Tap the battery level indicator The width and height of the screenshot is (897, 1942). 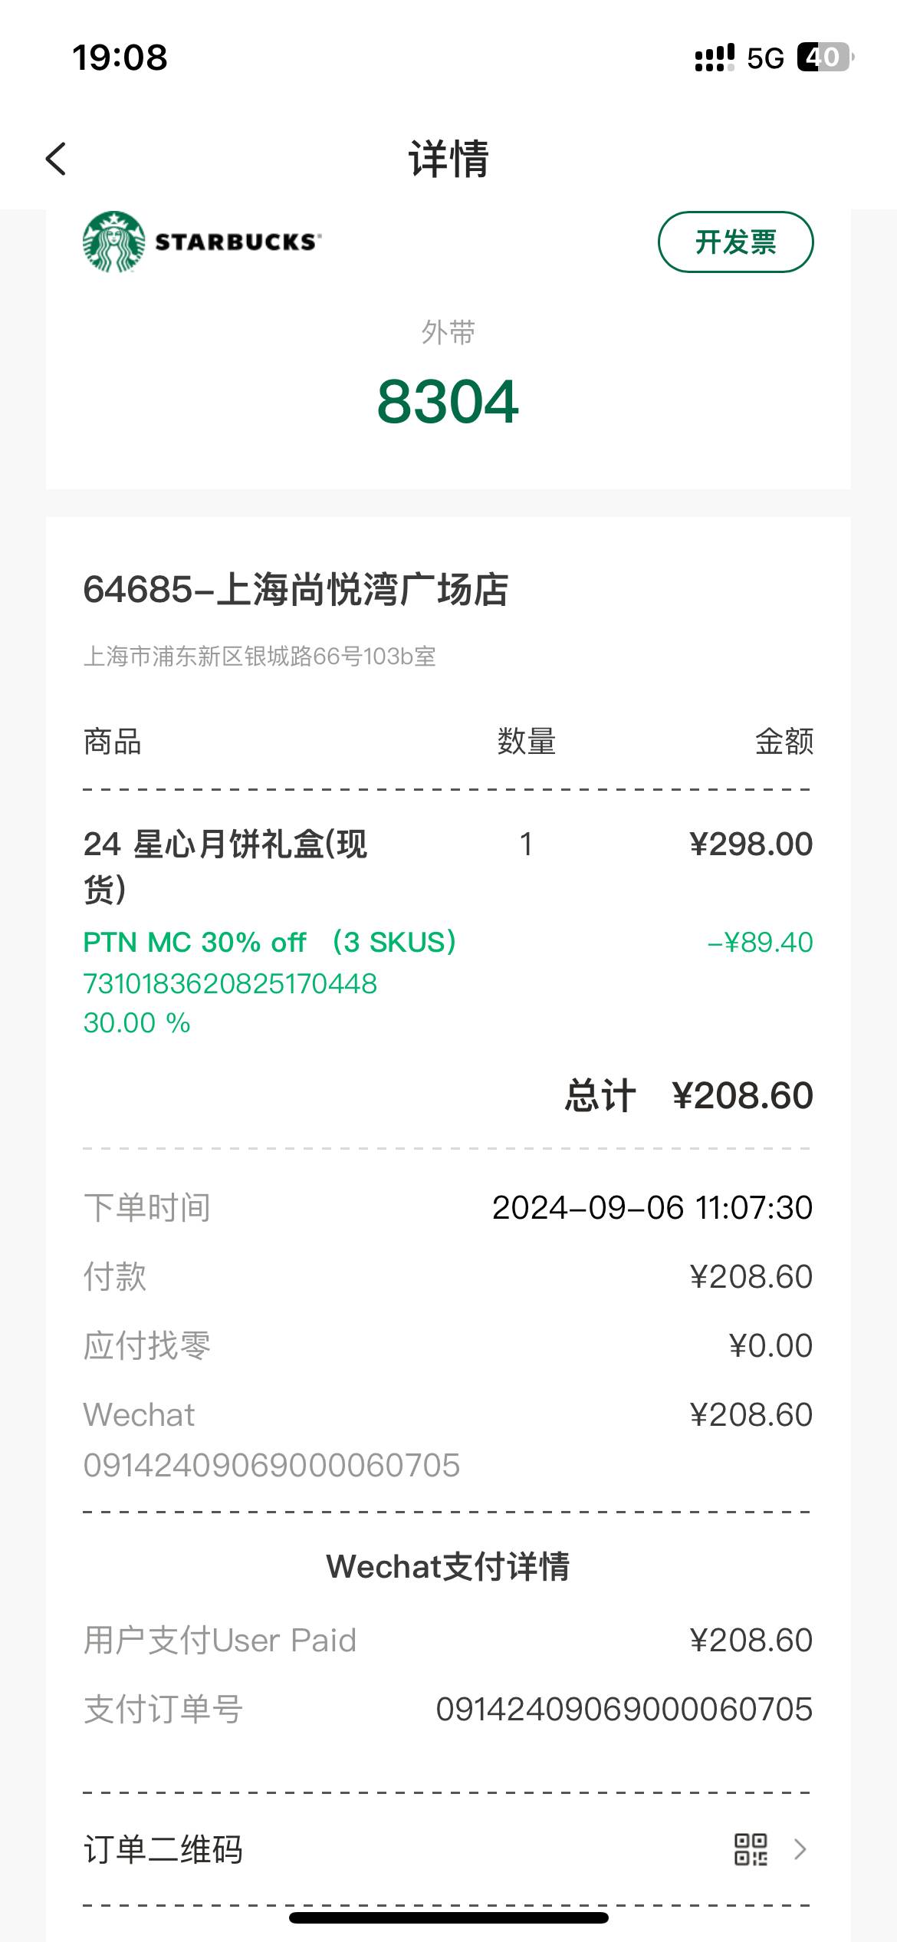point(825,58)
